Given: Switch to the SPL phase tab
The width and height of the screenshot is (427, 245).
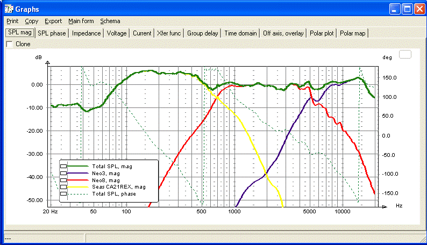Looking at the screenshot, I should coord(52,33).
